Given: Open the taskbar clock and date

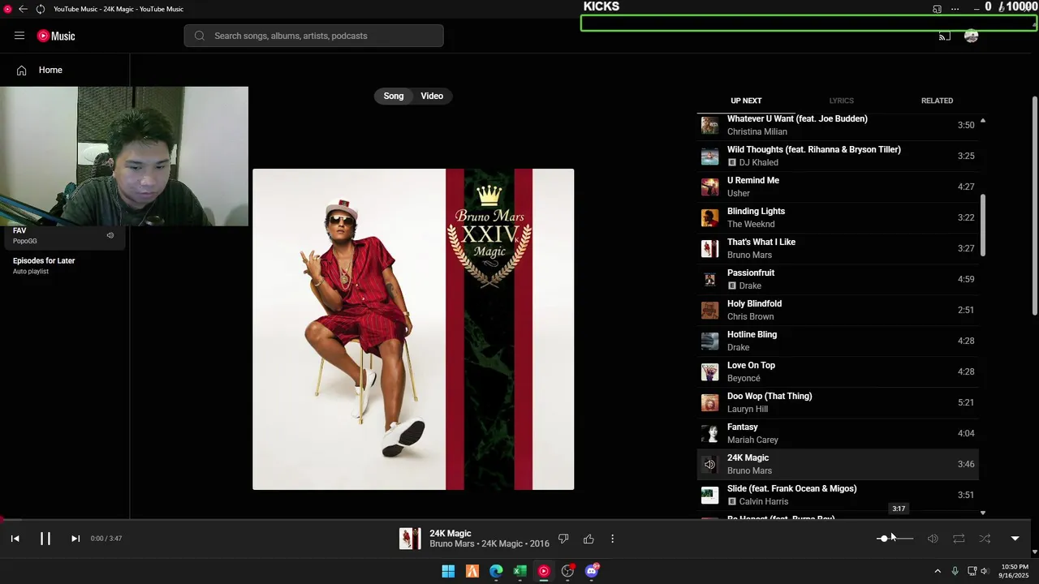Looking at the screenshot, I should pos(1015,571).
